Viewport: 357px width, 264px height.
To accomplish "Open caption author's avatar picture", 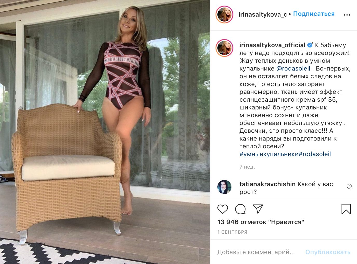I will click(225, 48).
